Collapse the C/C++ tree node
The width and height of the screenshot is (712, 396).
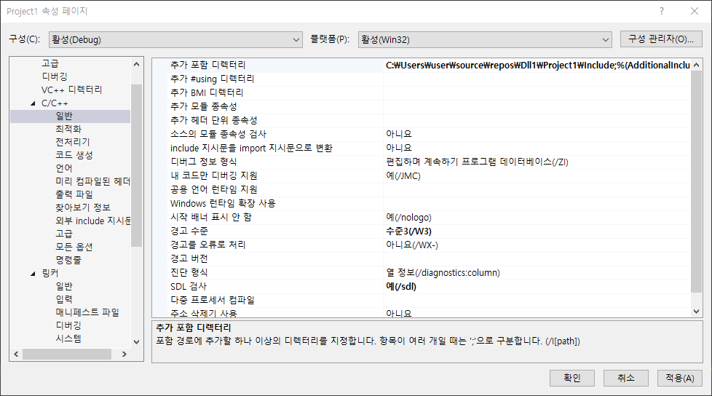[33, 103]
